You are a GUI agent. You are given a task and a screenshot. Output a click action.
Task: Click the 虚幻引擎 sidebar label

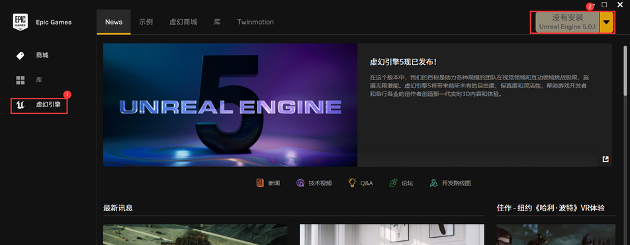(x=48, y=105)
